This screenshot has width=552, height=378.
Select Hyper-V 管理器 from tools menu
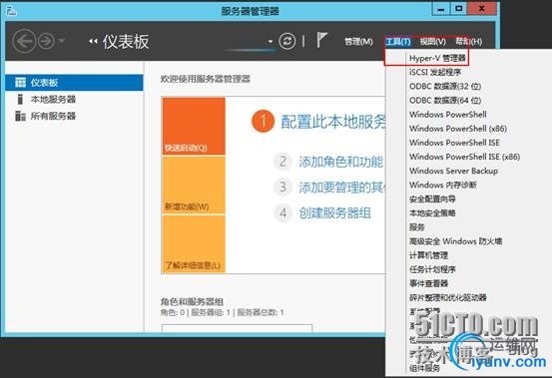click(x=437, y=58)
